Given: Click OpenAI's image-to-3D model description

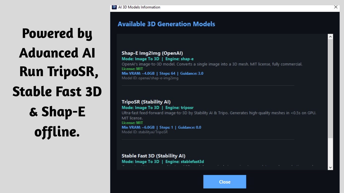Looking at the screenshot, I should [x=212, y=64].
